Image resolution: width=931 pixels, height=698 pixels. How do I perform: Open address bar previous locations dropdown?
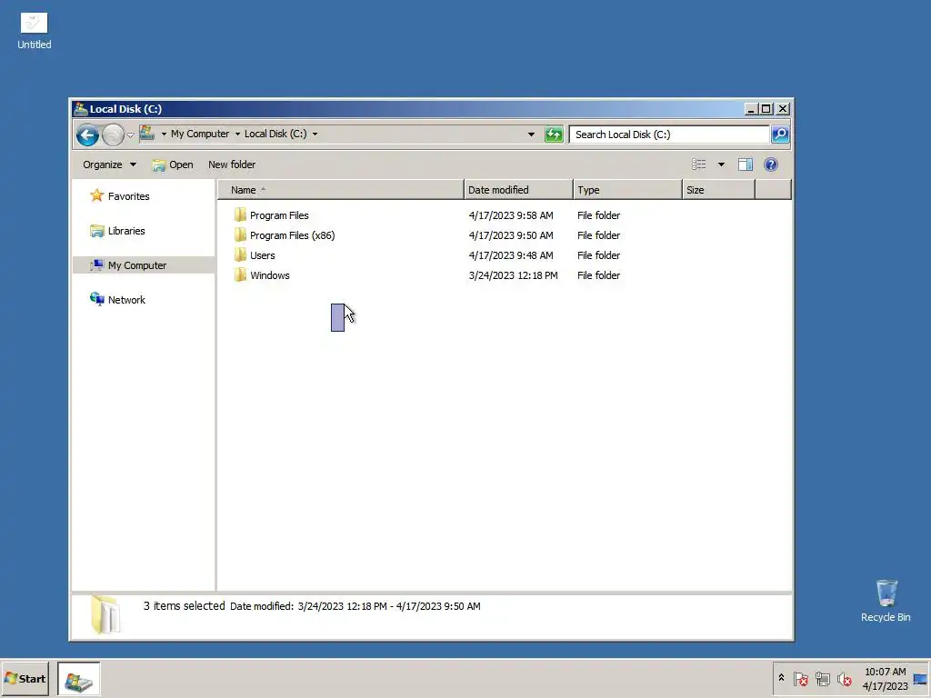(x=531, y=135)
